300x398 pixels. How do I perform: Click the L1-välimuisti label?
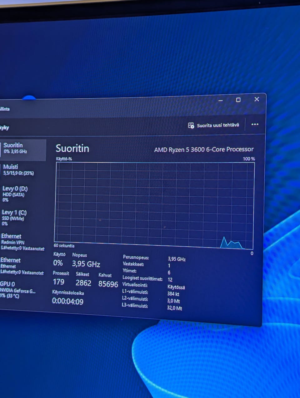pyautogui.click(x=135, y=292)
